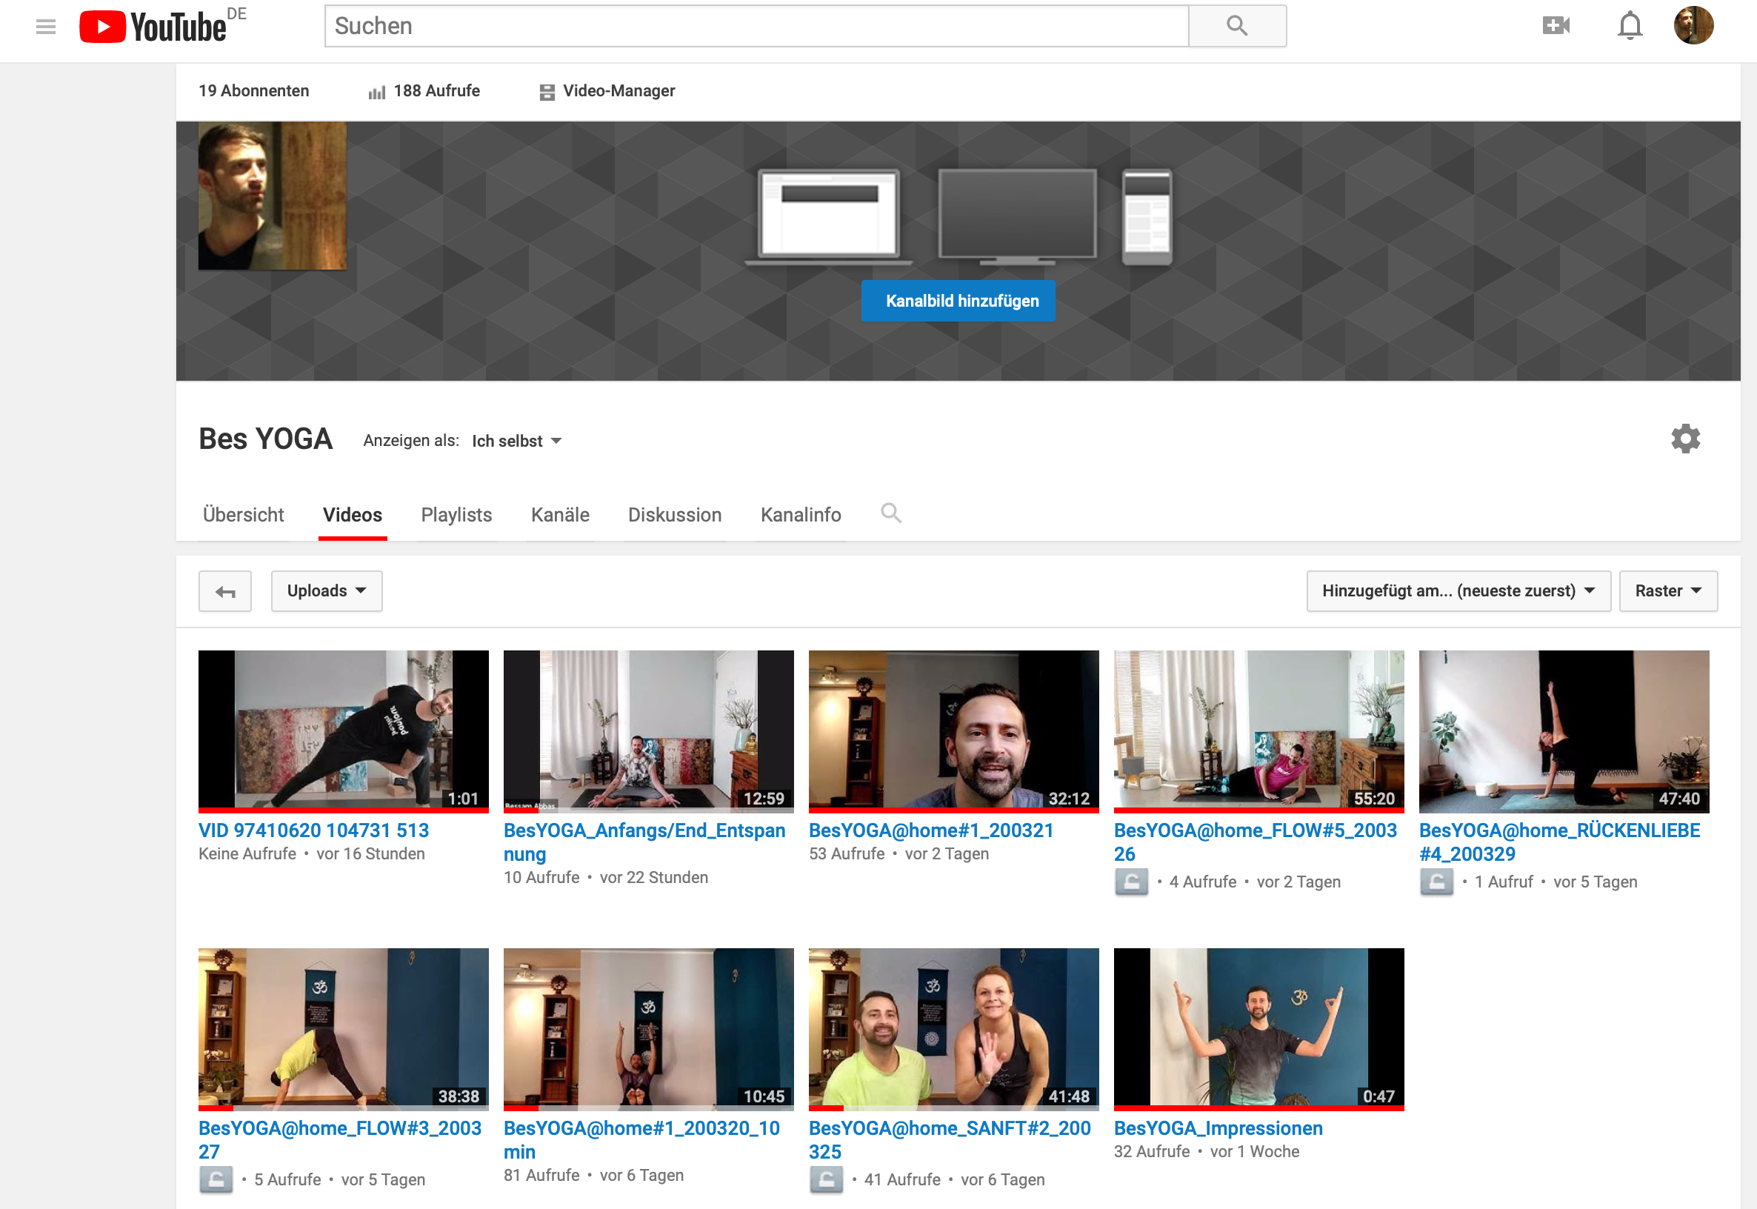Expand the Uploads dropdown
The height and width of the screenshot is (1209, 1757).
(327, 592)
